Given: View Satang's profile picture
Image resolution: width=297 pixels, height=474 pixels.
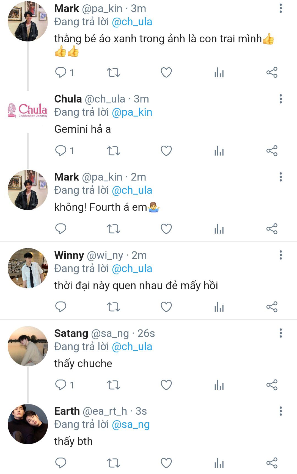Looking at the screenshot, I should point(28,346).
